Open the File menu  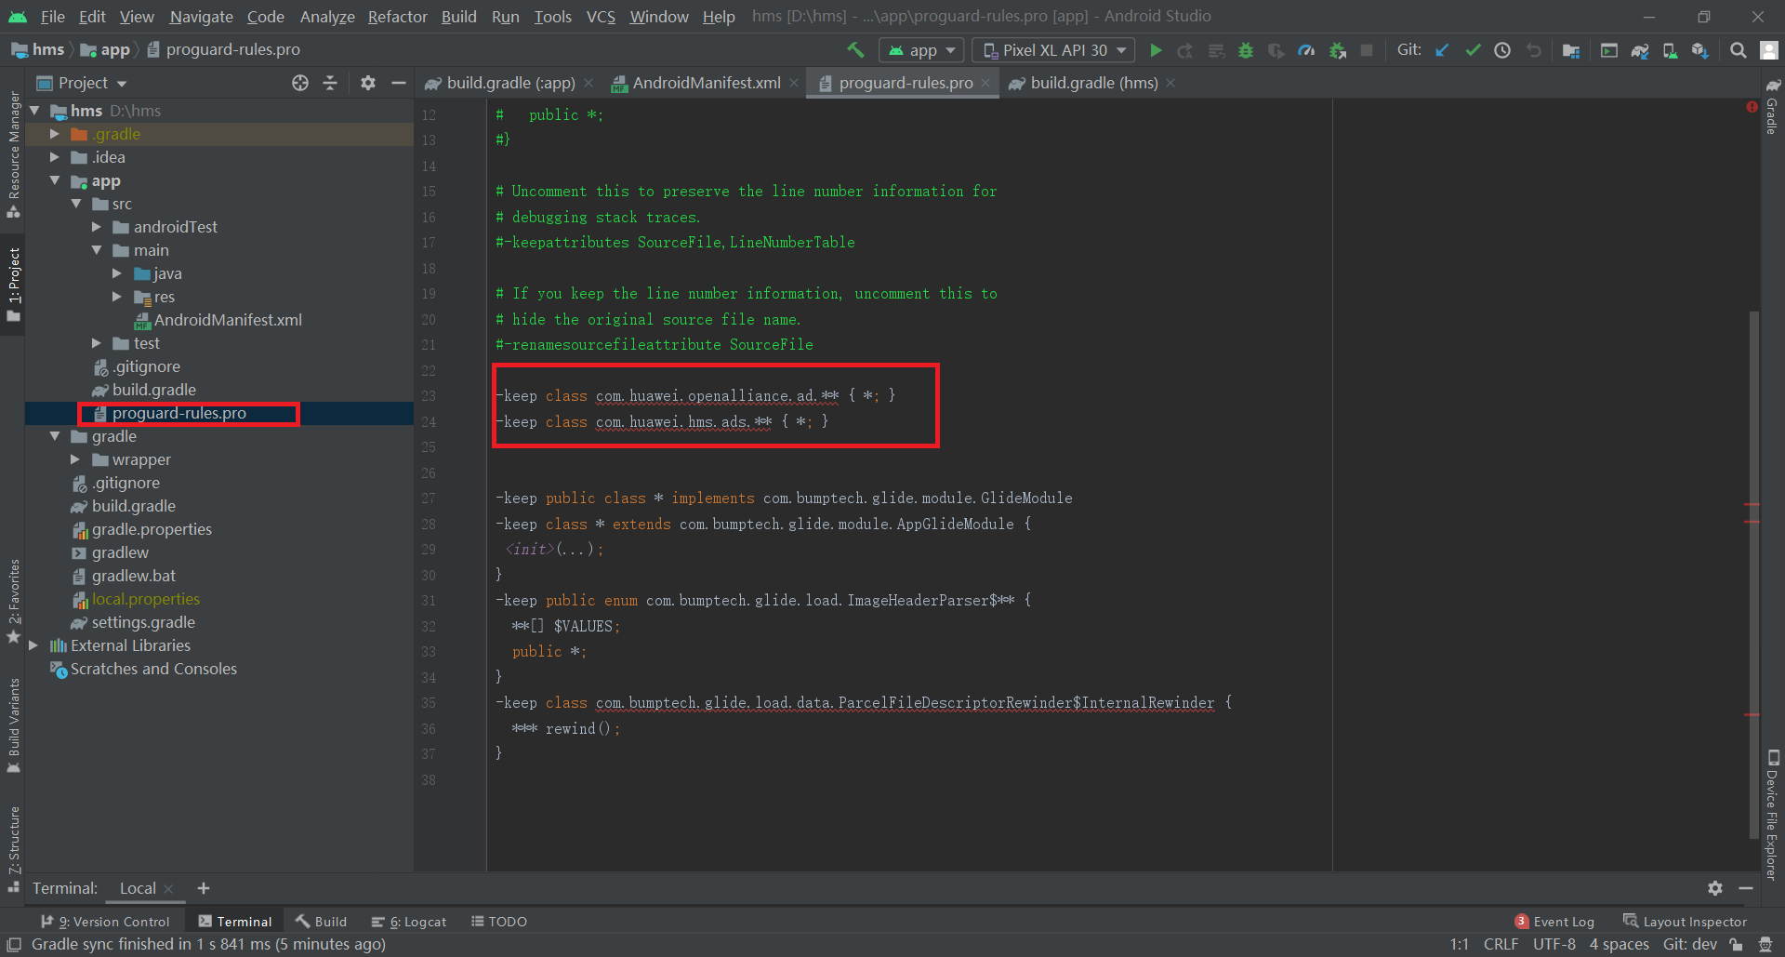tap(52, 17)
